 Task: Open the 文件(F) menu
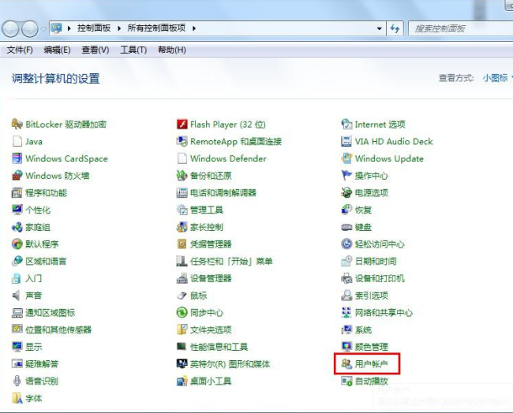[20, 50]
